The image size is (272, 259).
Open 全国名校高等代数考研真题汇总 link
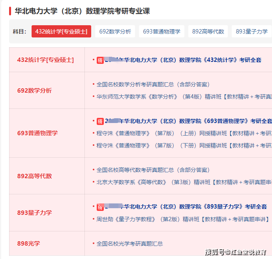point(153,170)
